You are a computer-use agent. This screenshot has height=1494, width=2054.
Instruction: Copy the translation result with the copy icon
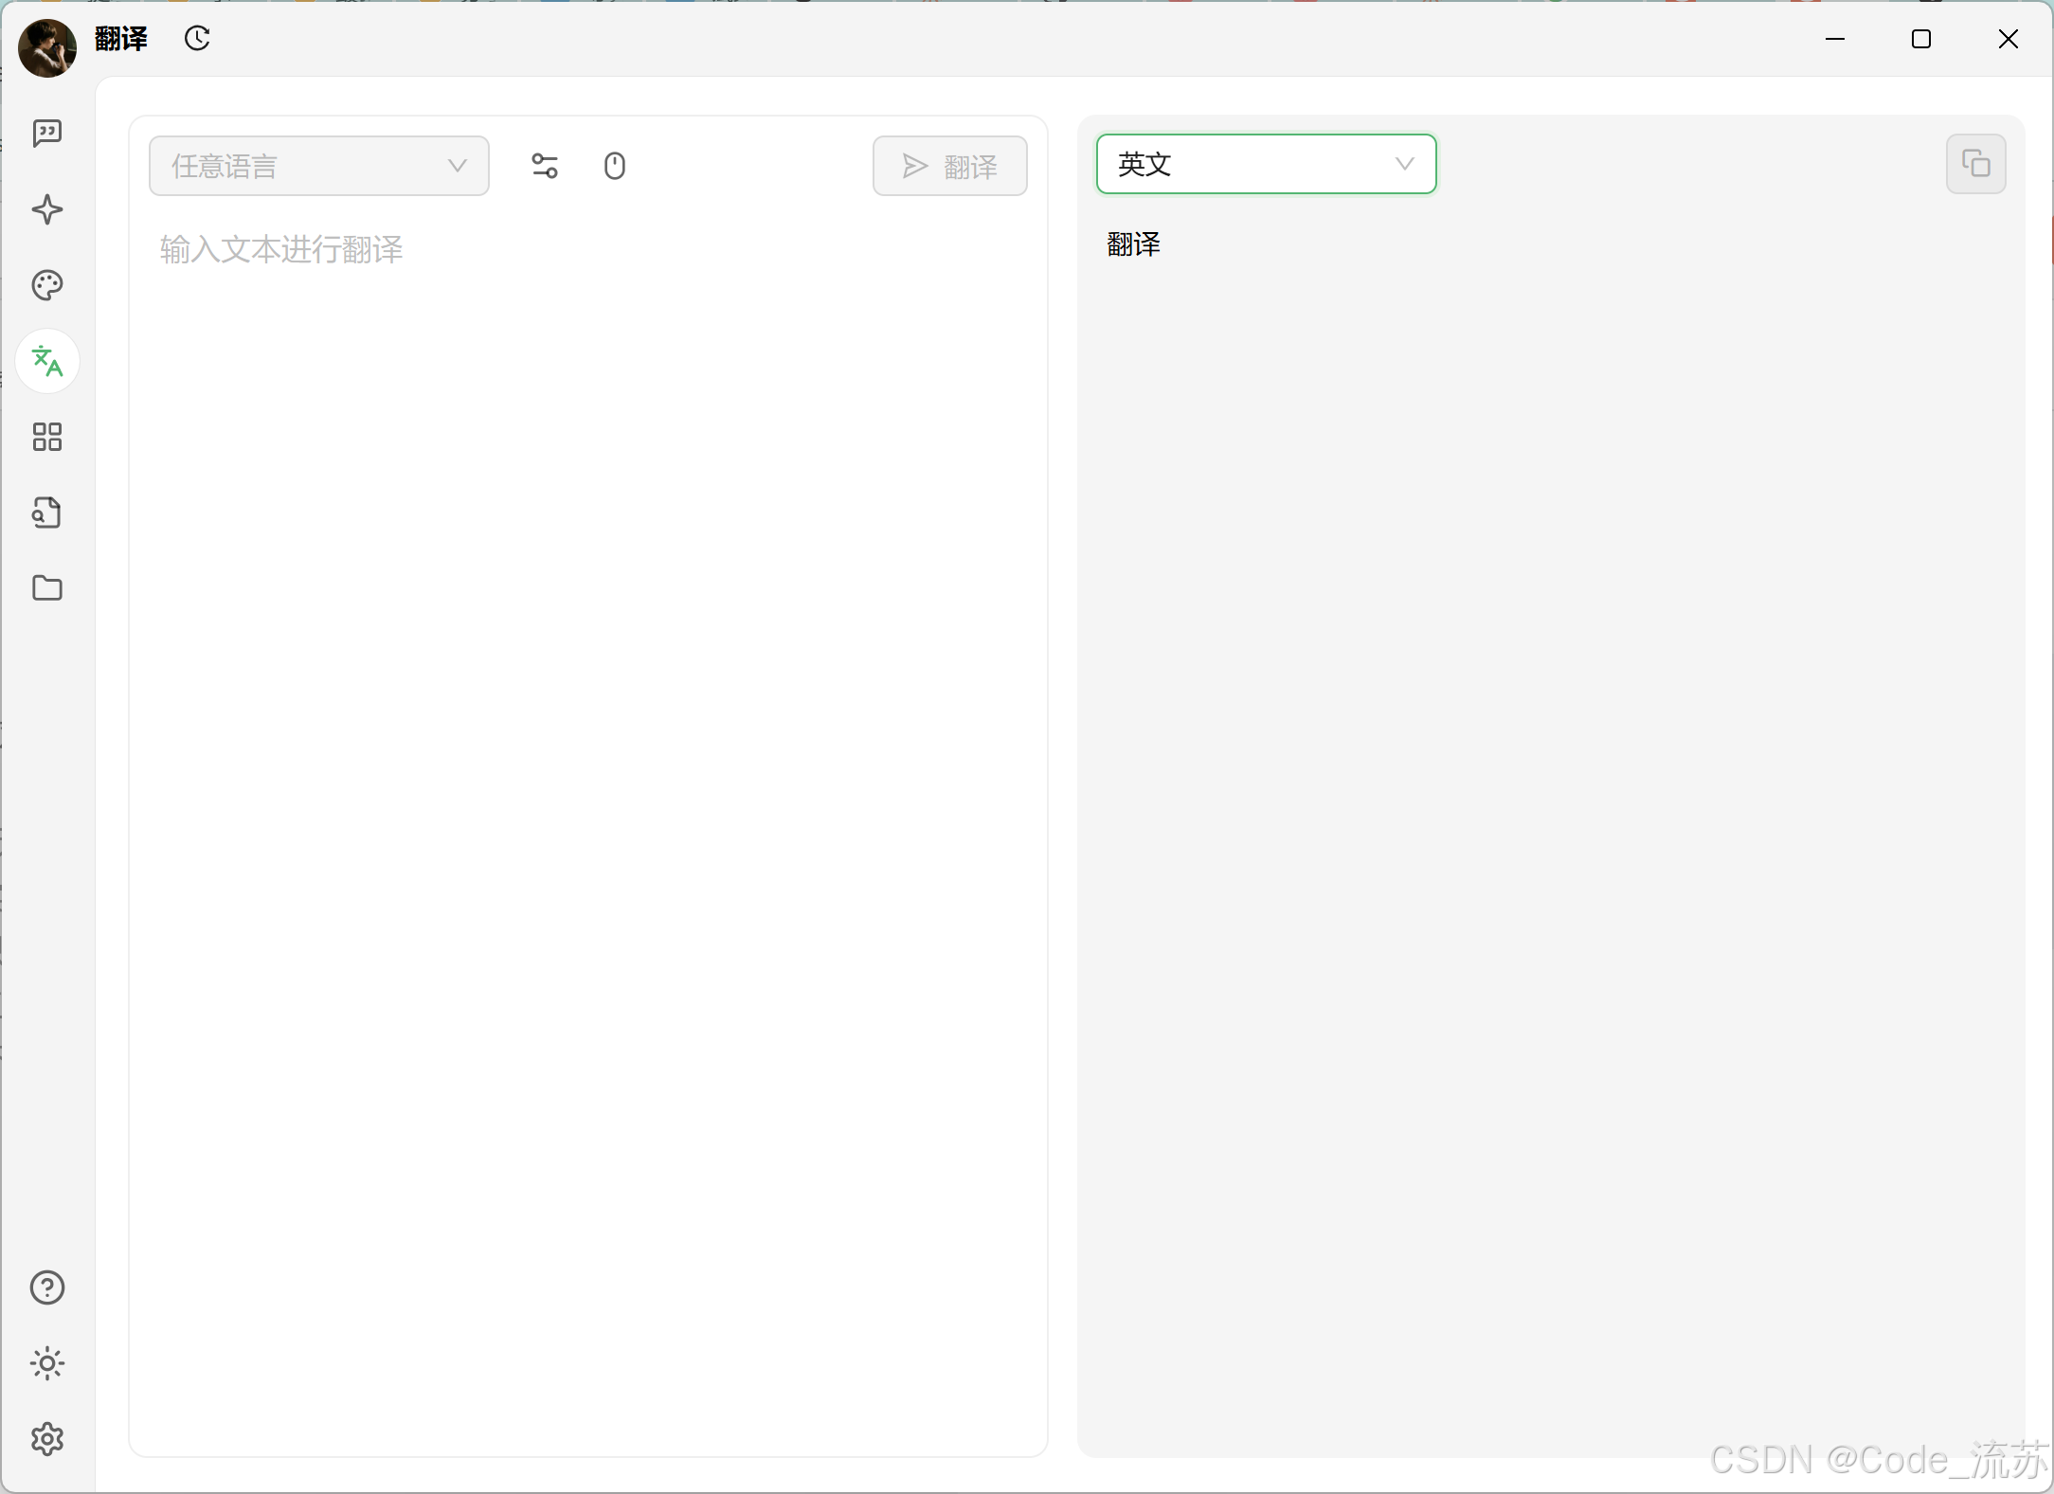(x=1975, y=164)
